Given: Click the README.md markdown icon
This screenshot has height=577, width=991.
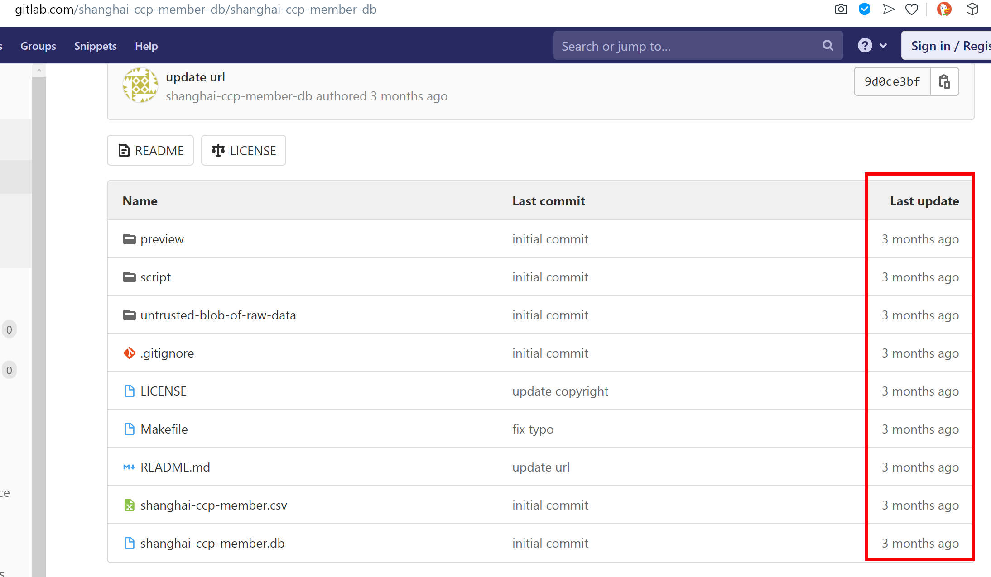Looking at the screenshot, I should coord(129,467).
